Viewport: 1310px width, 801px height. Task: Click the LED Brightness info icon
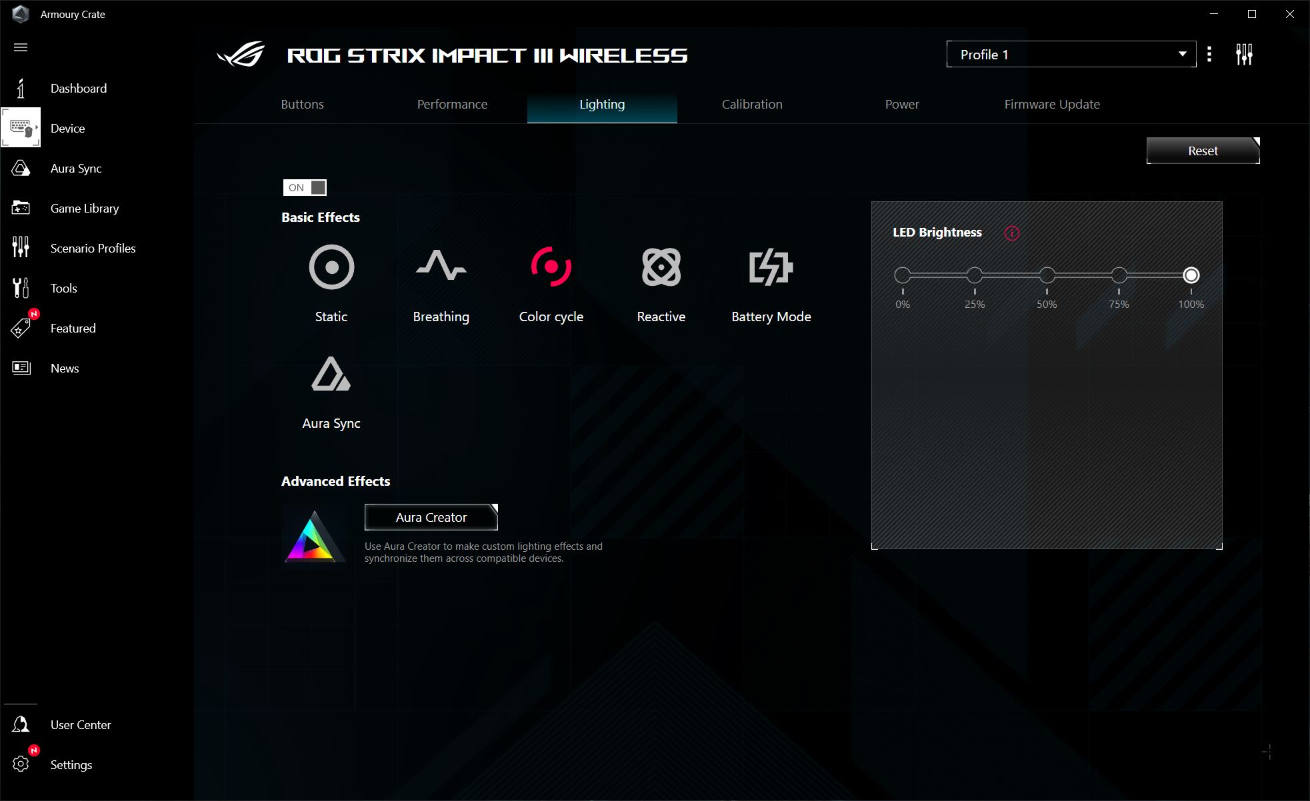click(1012, 233)
